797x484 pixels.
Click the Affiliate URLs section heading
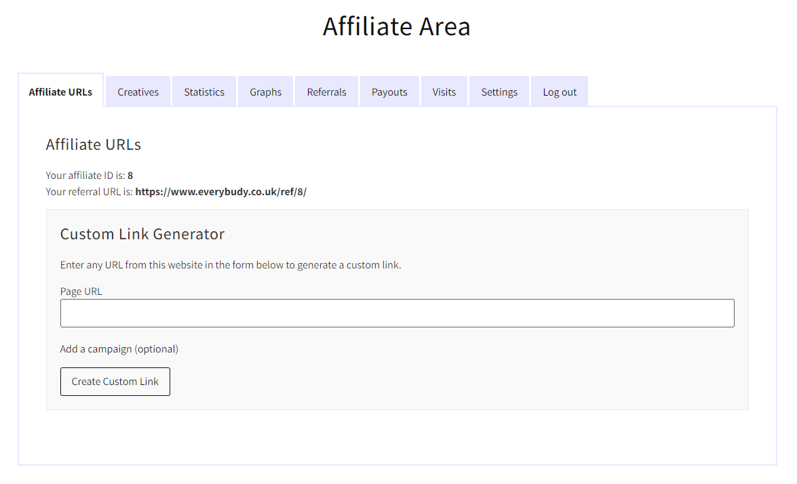click(x=94, y=144)
